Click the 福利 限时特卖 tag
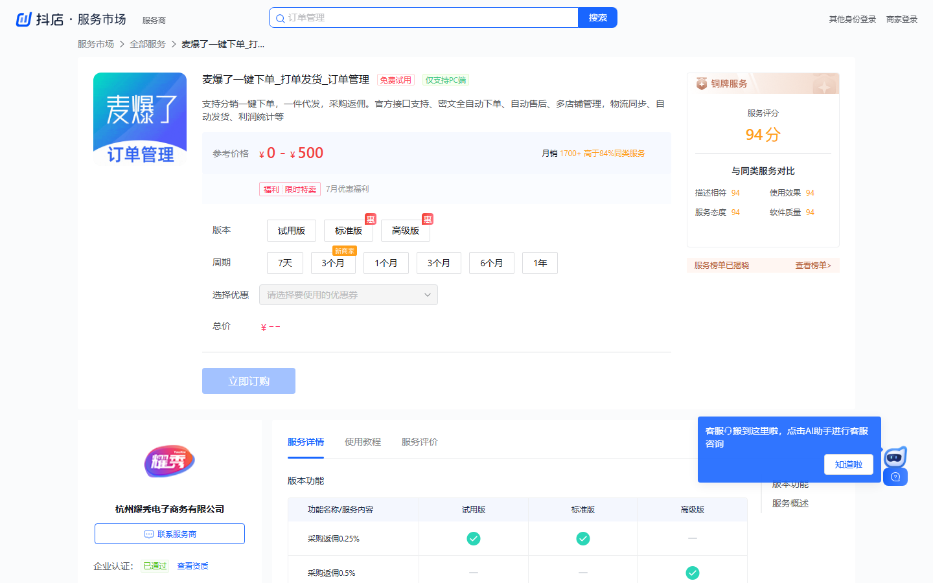 (290, 189)
